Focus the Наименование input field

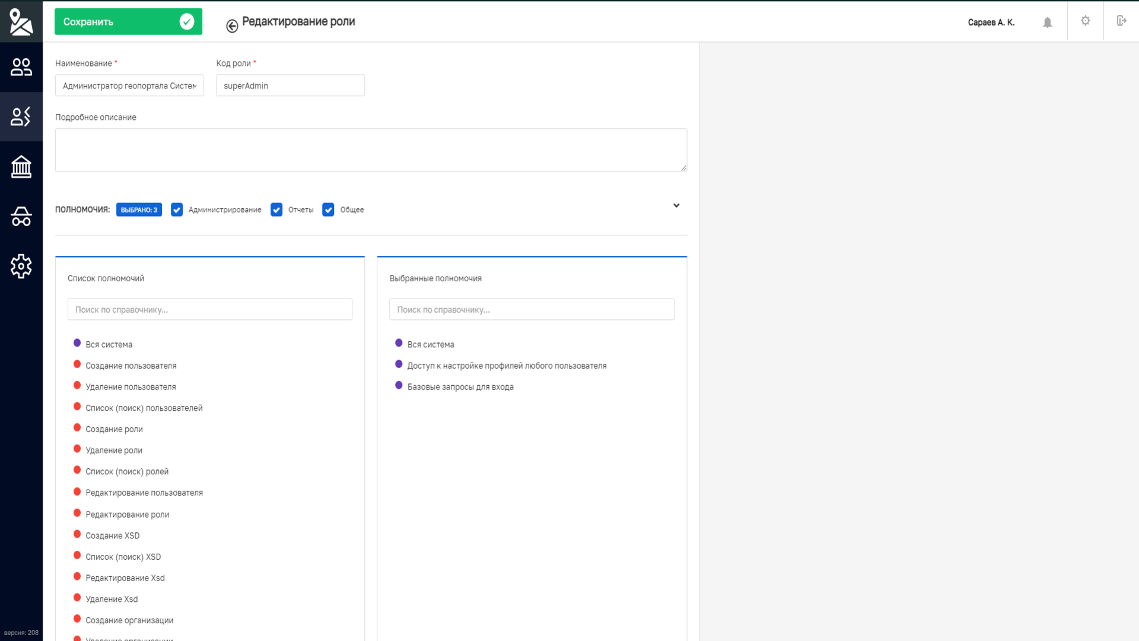click(129, 85)
